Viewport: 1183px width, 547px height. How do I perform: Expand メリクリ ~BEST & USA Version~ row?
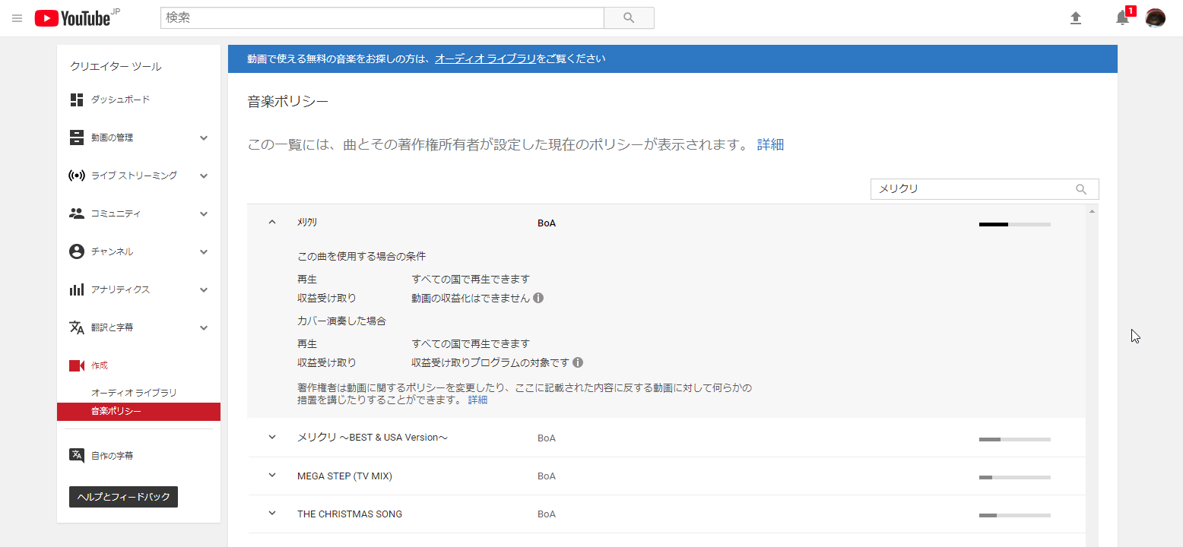[x=272, y=437]
